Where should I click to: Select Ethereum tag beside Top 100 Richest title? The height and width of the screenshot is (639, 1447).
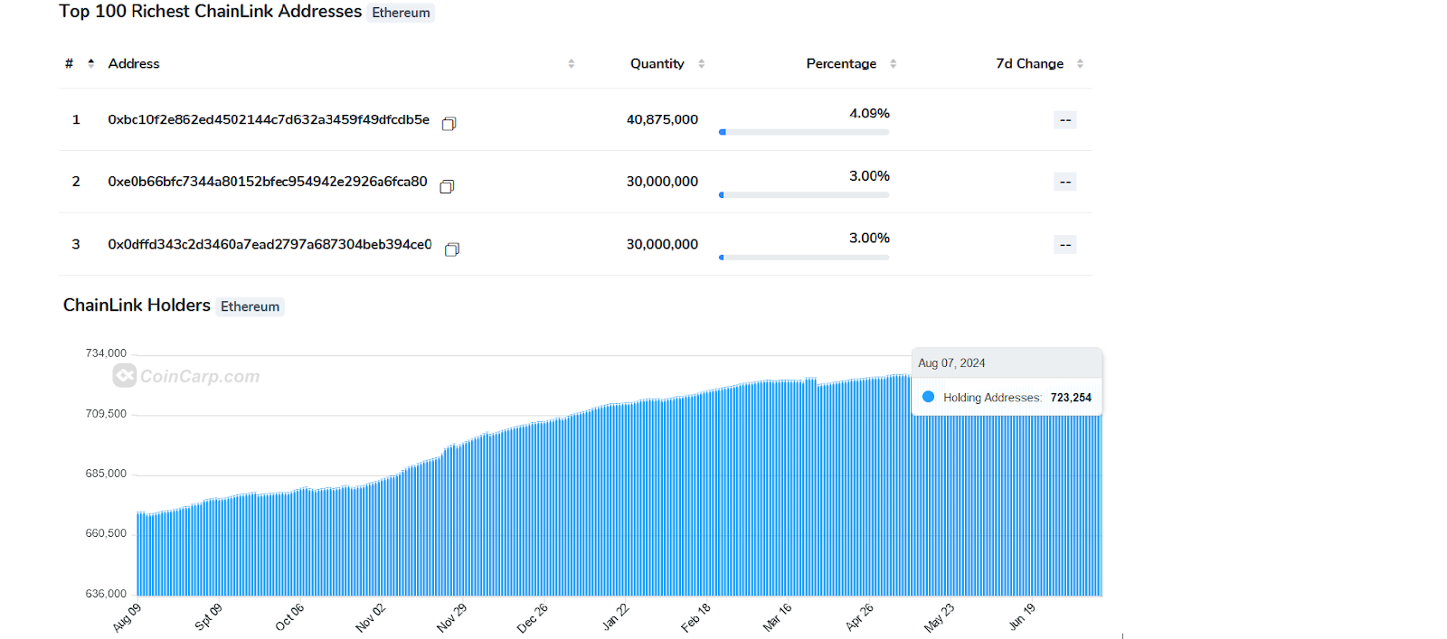401,13
